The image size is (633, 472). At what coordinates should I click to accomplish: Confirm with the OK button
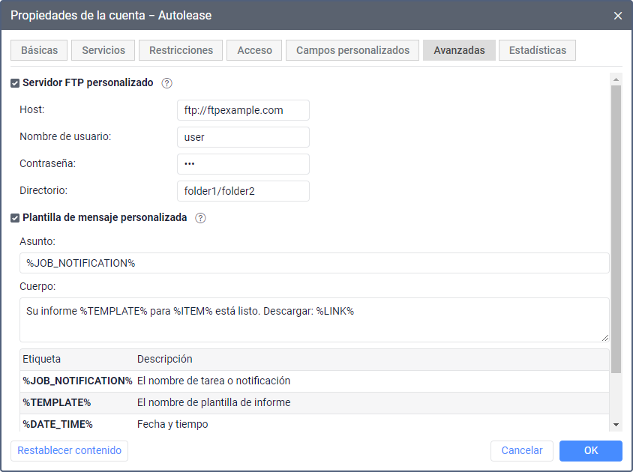(591, 450)
